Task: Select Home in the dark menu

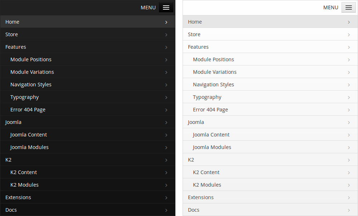Action: pos(12,21)
